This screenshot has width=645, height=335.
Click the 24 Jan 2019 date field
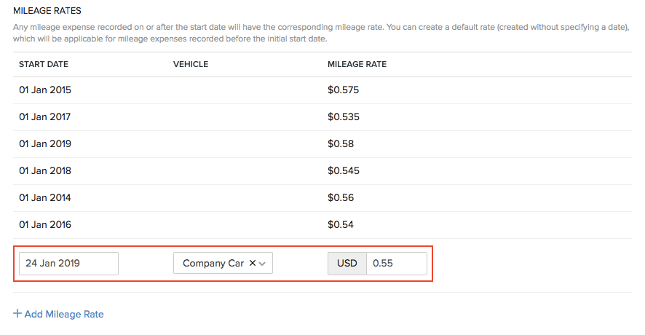click(68, 264)
